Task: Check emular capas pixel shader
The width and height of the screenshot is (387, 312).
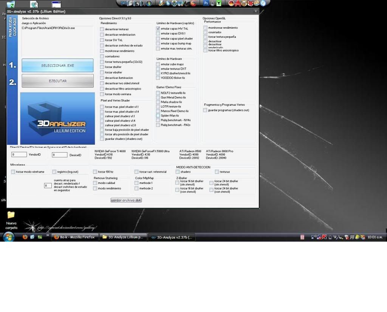Action: pos(158,39)
